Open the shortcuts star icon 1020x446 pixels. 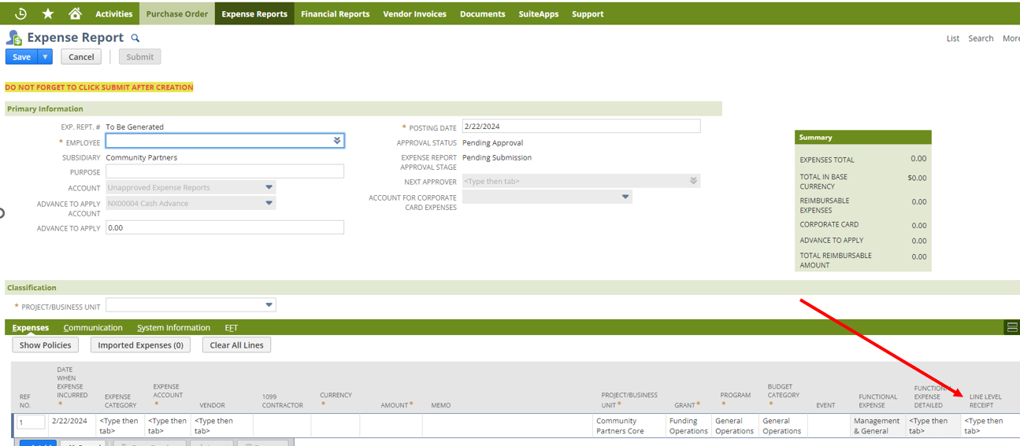(48, 13)
